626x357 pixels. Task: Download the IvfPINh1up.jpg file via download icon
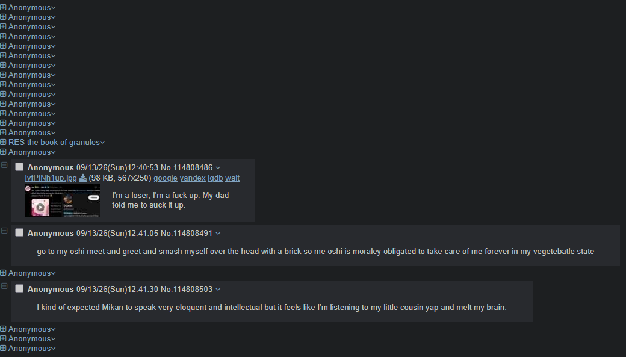(82, 178)
